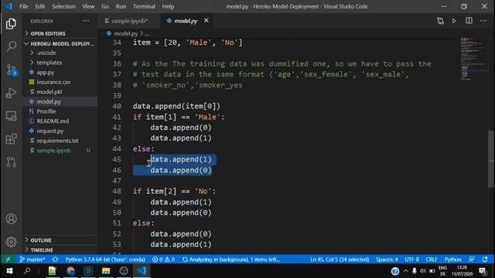The height and width of the screenshot is (278, 495).
Task: Open the notifications bell in status bar
Action: [485, 259]
